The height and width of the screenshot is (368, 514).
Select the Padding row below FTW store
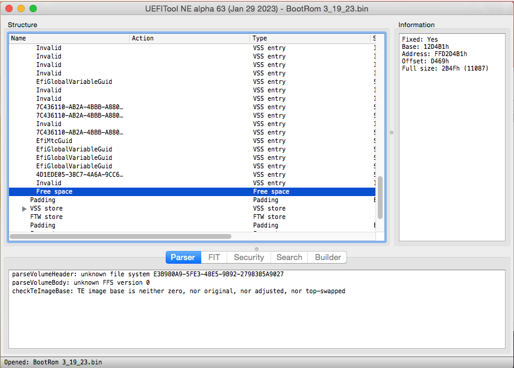point(192,226)
